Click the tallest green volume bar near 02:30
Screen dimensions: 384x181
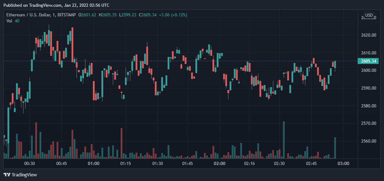pyautogui.click(x=284, y=140)
